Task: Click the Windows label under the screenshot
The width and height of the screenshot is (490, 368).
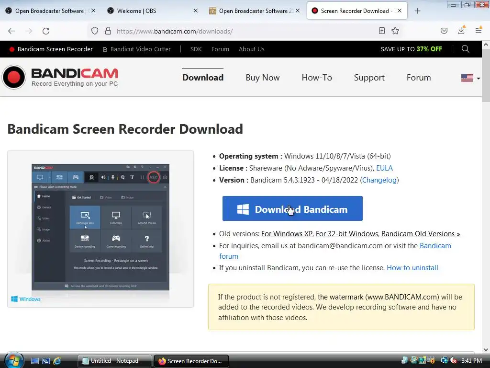Action: 26,299
